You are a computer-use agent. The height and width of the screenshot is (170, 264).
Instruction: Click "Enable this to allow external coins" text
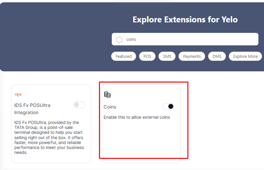137,117
